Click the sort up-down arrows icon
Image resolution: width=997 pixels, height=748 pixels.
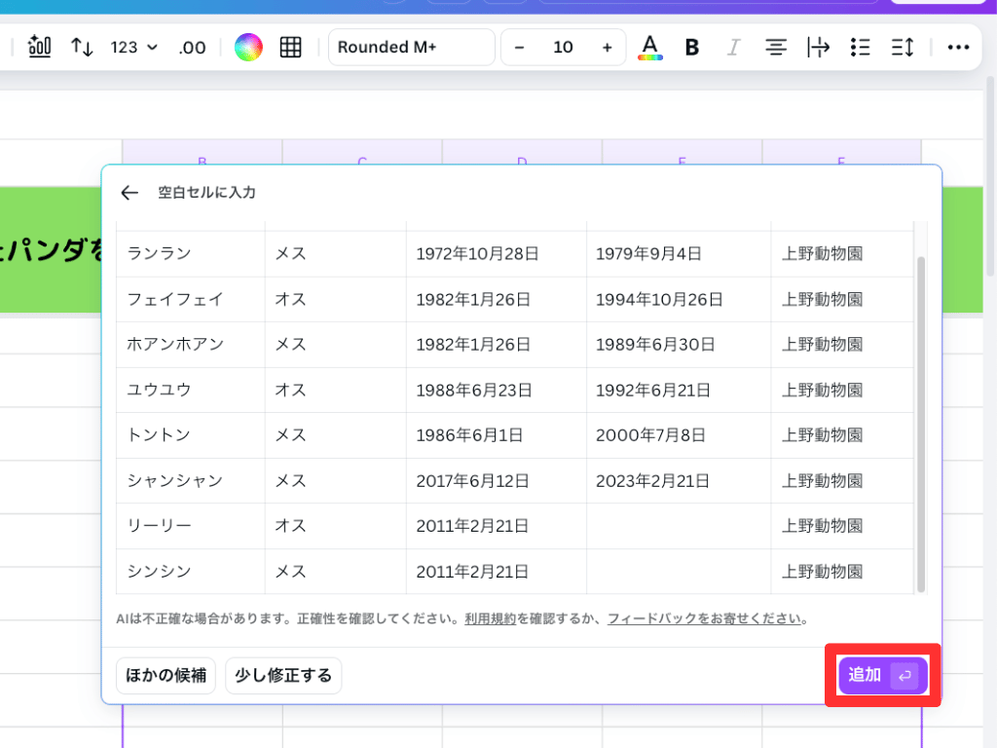pyautogui.click(x=82, y=47)
